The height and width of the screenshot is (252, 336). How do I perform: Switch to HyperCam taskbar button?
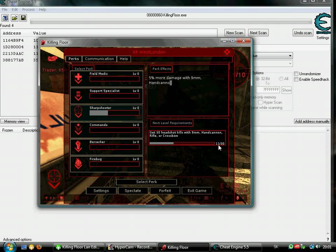[x=131, y=247]
